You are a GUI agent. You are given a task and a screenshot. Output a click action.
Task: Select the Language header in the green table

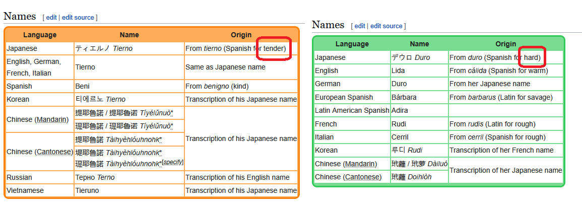point(352,44)
